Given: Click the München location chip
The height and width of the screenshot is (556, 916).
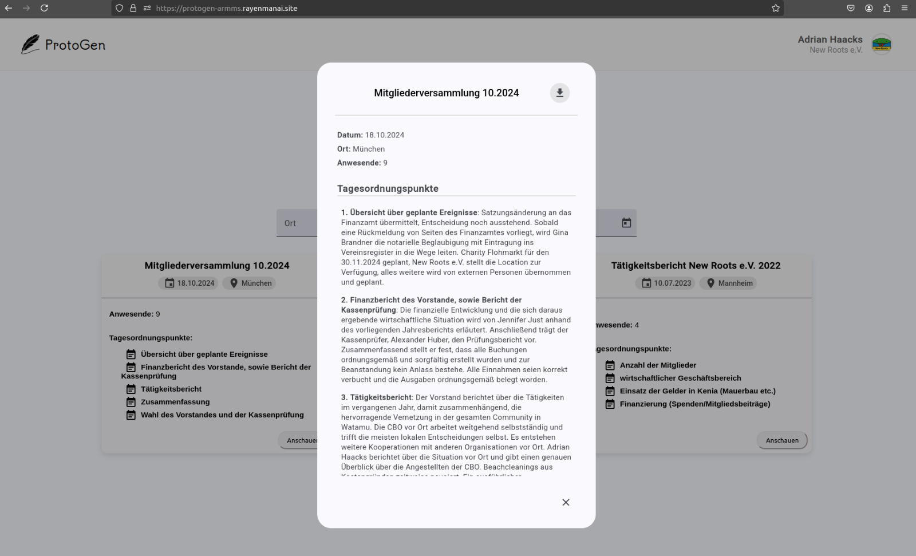Looking at the screenshot, I should 249,283.
